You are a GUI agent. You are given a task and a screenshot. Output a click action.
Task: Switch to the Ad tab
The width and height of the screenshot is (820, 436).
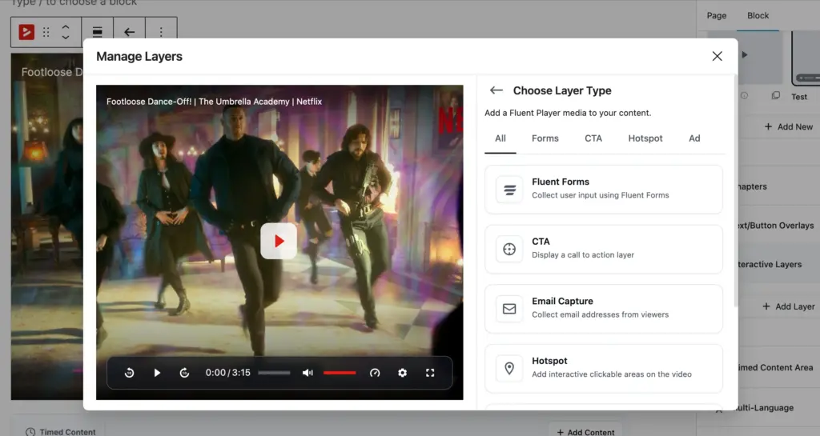[x=694, y=138]
